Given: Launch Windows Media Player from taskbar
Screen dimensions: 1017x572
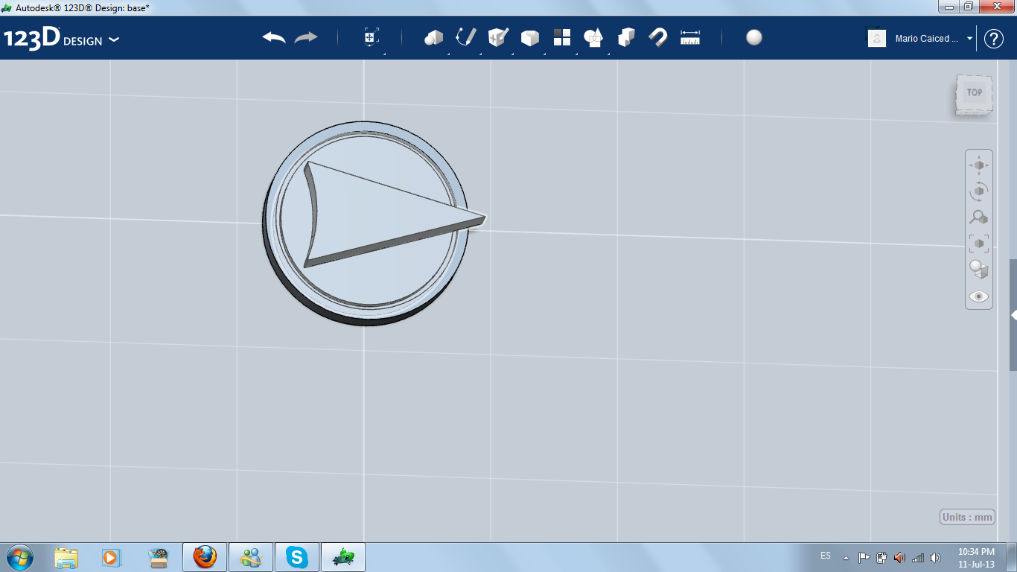Looking at the screenshot, I should coord(111,557).
